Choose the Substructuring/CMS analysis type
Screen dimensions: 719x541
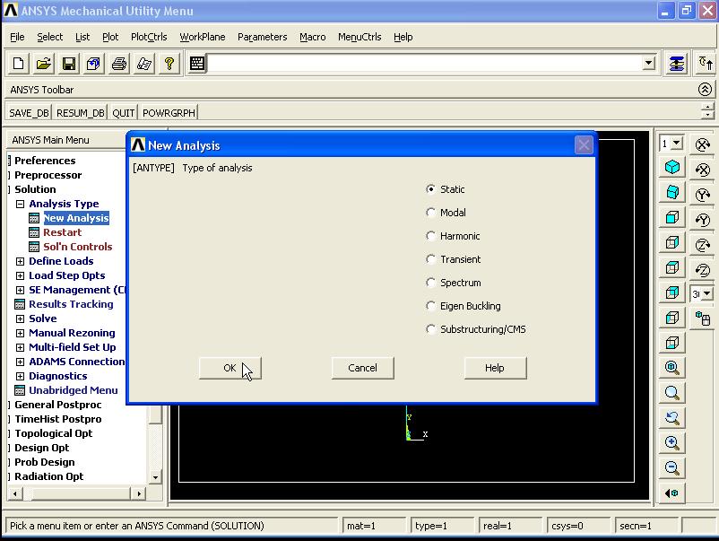[x=430, y=329]
